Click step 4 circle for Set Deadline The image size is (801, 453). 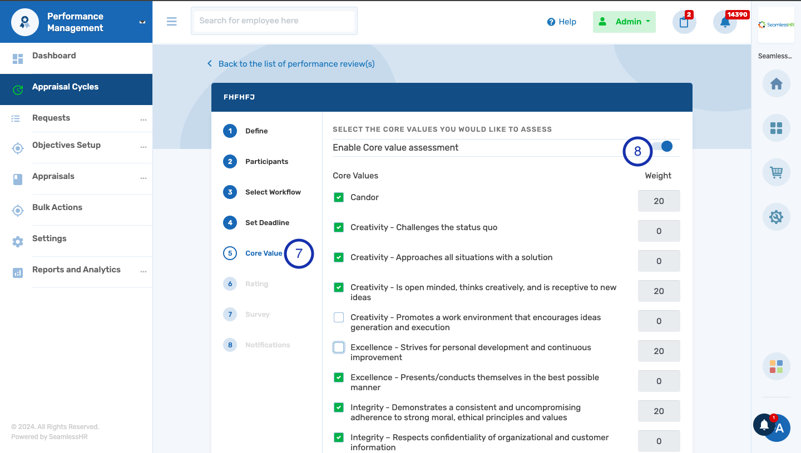point(230,223)
